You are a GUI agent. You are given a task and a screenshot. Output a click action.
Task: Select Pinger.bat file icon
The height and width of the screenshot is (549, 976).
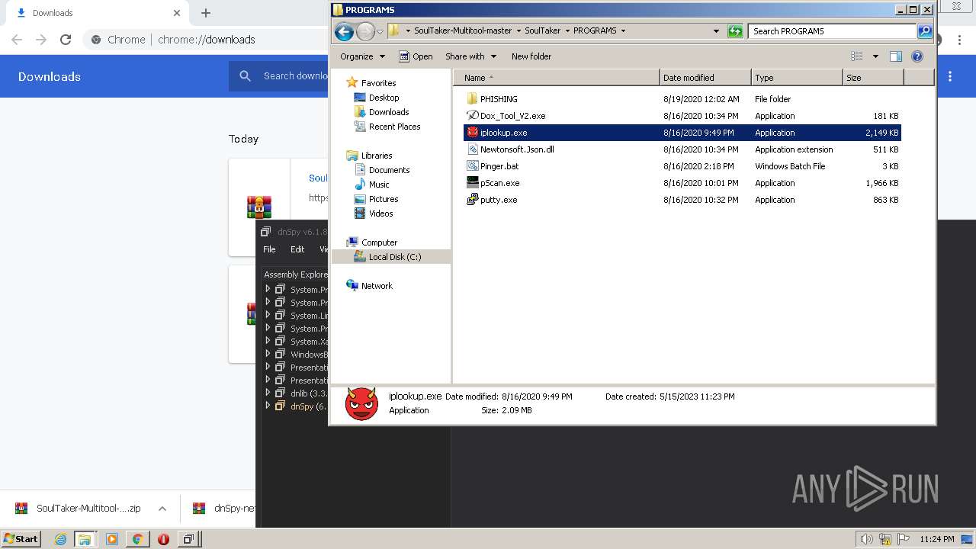coord(472,166)
